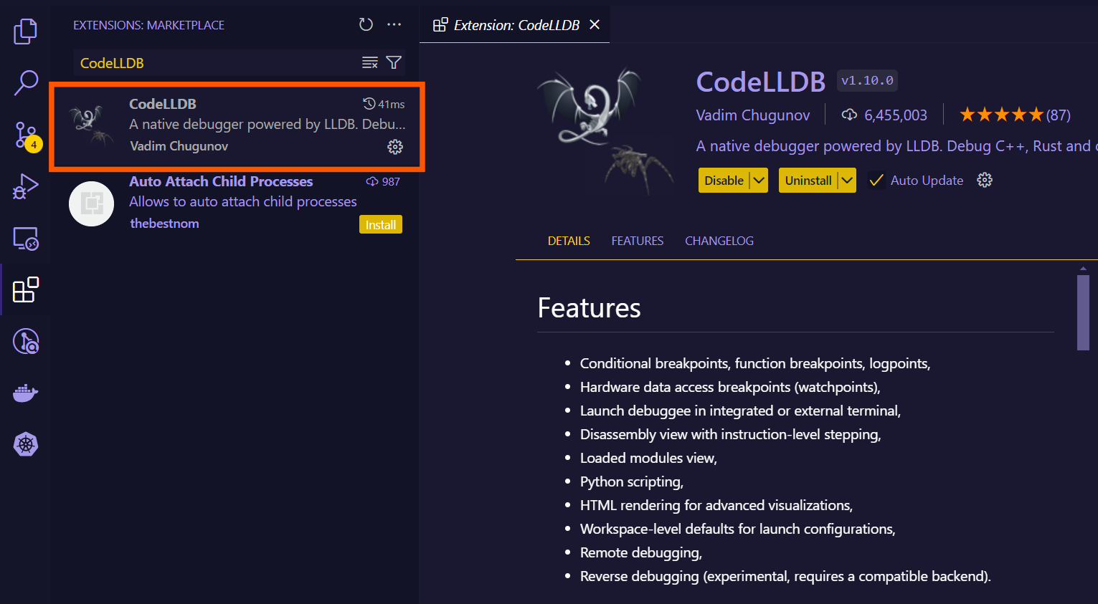
Task: Open the filter extensions funnel menu
Action: [394, 62]
